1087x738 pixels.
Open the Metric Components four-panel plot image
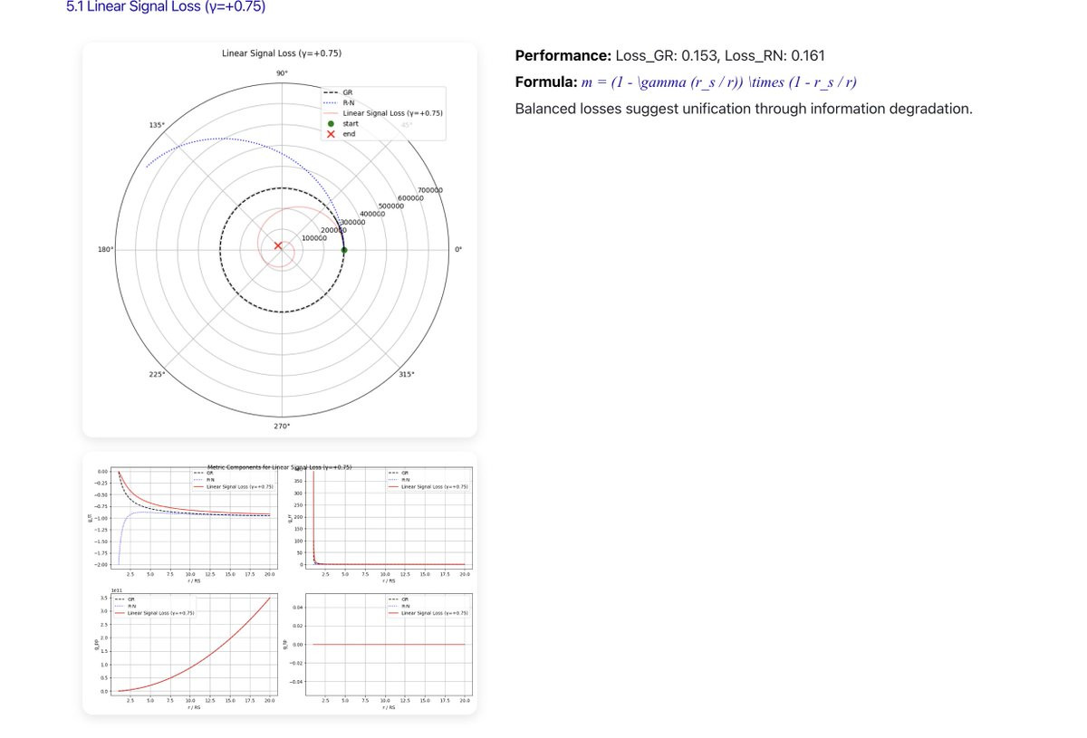280,583
